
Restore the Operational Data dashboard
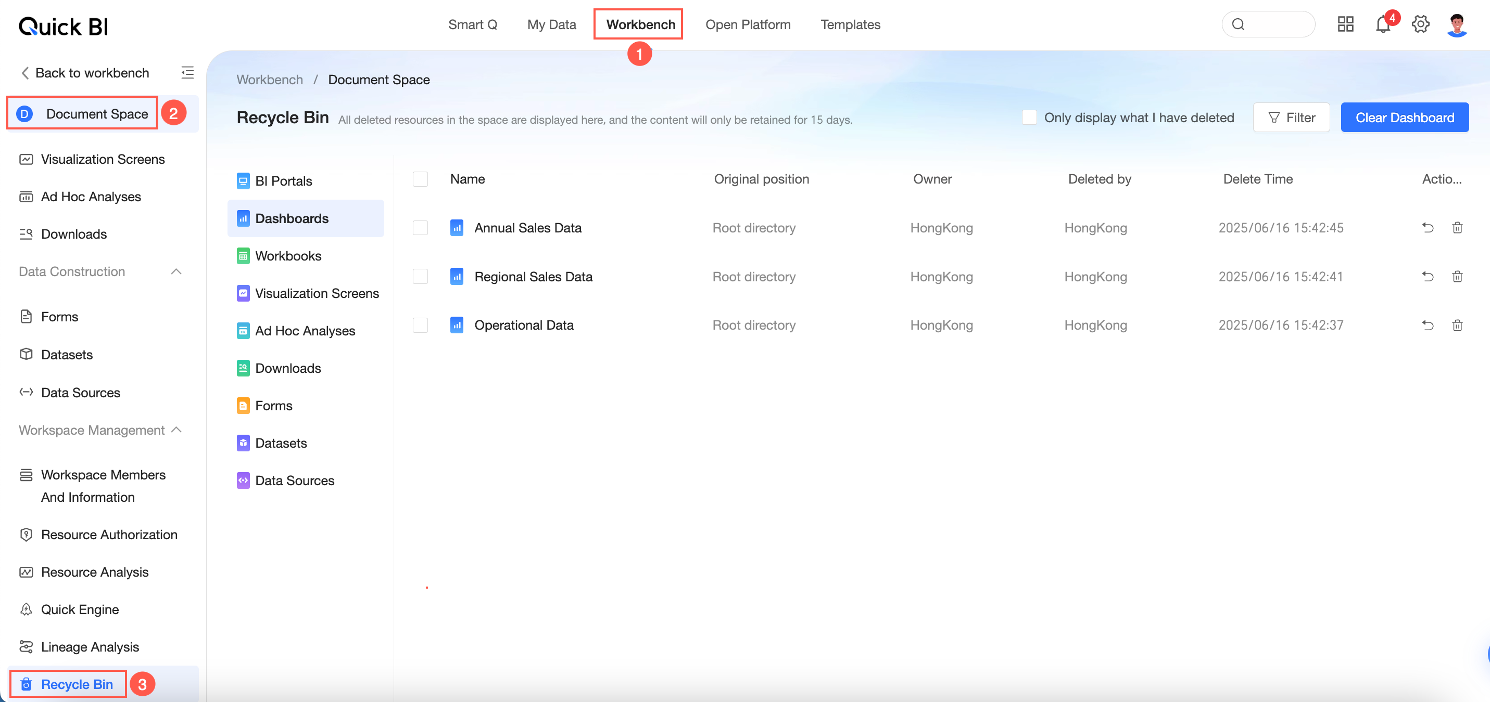(1428, 326)
